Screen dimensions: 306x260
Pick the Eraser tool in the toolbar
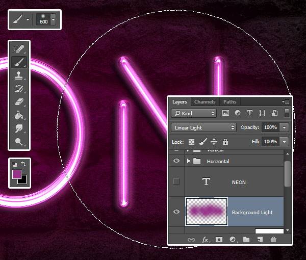point(19,102)
